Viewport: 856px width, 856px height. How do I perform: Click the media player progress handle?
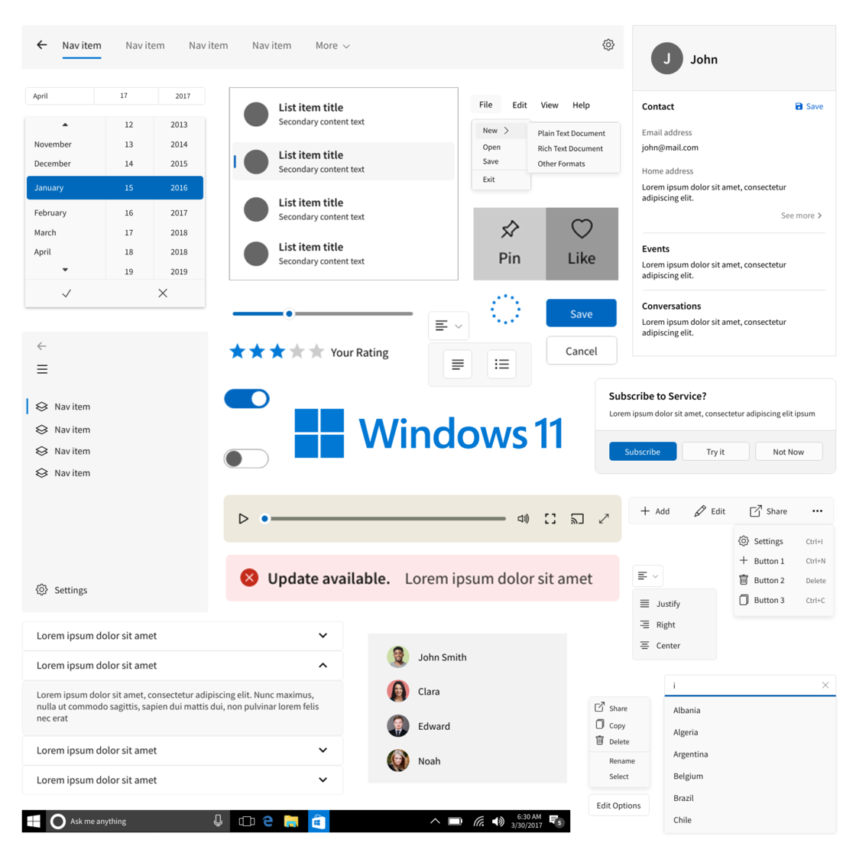click(x=264, y=519)
